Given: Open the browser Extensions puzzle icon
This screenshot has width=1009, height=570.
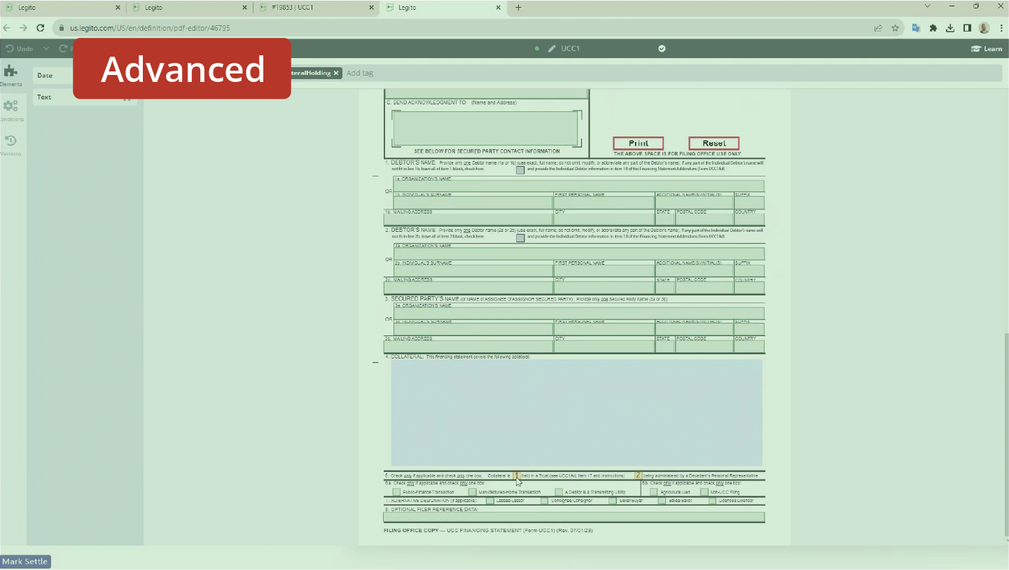Looking at the screenshot, I should click(x=933, y=28).
